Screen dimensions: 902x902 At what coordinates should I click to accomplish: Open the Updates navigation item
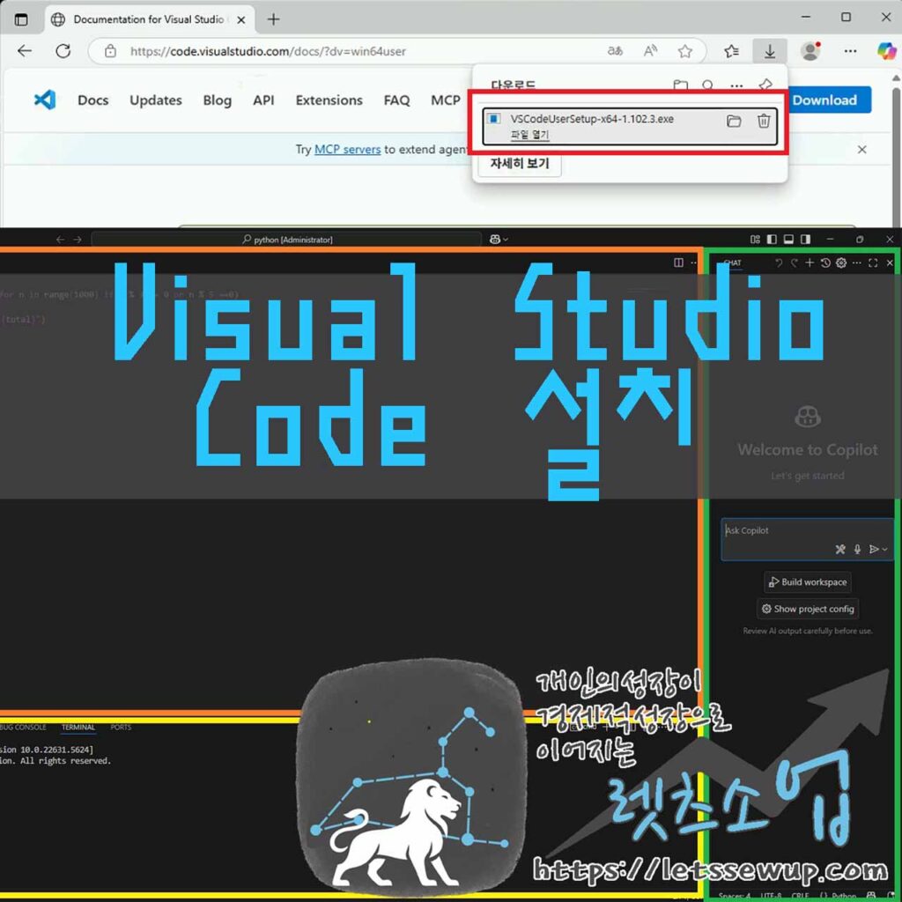pos(155,100)
